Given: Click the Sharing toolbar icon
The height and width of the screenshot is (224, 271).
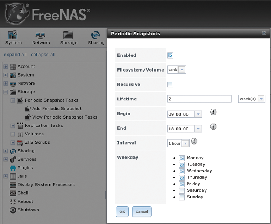Looking at the screenshot, I should 96,35.
